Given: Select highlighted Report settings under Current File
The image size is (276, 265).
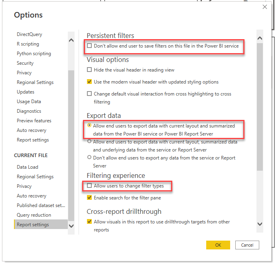Looking at the screenshot, I should [x=41, y=224].
